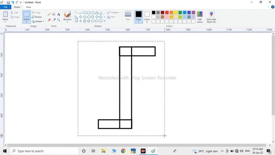Choose the Six-point star shape
Viewport: 275px width, 155px height.
tap(89, 21)
